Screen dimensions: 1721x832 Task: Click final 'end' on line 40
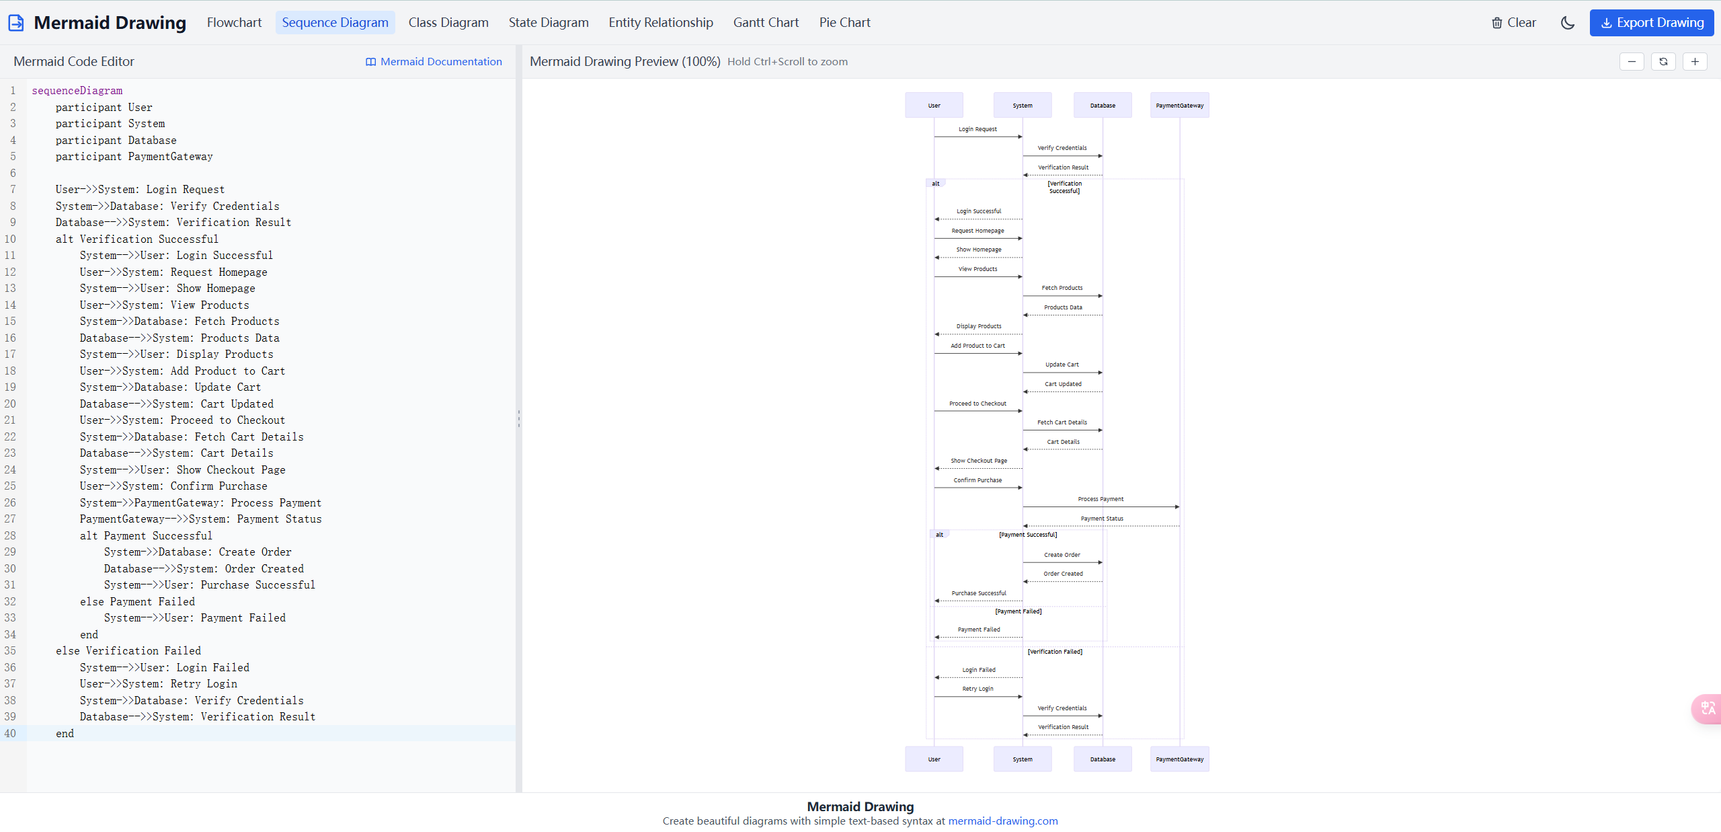pos(65,734)
